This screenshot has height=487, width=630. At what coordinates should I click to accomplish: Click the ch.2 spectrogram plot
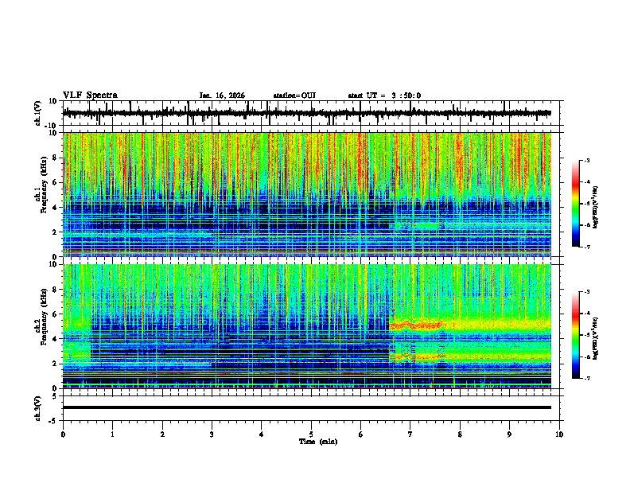tap(307, 326)
